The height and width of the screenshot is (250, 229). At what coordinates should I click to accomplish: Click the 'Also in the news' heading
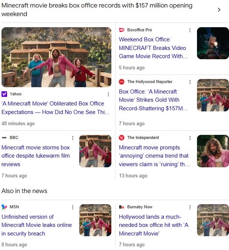[24, 191]
